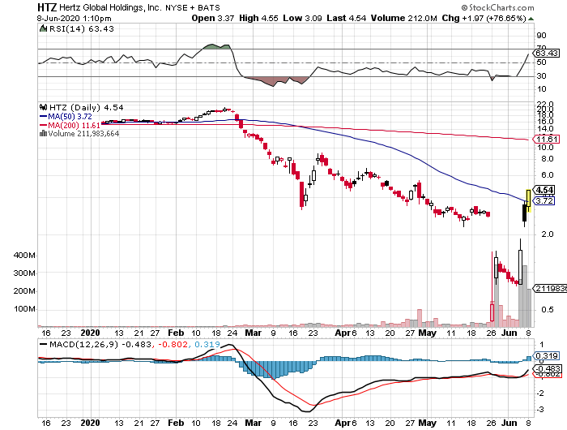Viewport: 567px width, 430px height.
Task: Click the Volume 212.0M header value
Action: (403, 18)
